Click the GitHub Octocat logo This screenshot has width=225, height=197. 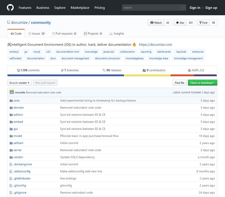pos(10,8)
